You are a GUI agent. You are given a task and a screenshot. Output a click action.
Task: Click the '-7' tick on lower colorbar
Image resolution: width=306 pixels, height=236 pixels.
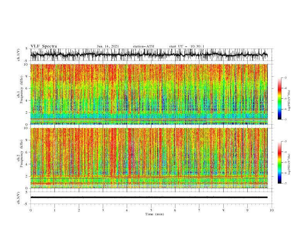[285, 183]
